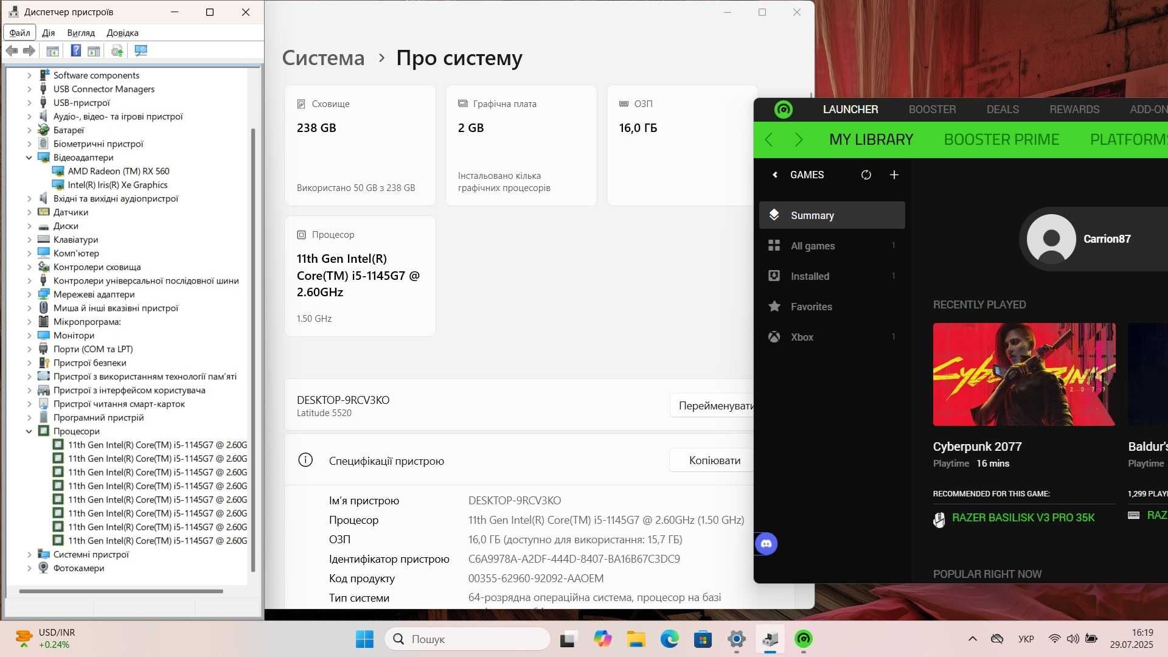This screenshot has width=1168, height=657.
Task: Refresh the games list in Cortex
Action: tap(866, 175)
